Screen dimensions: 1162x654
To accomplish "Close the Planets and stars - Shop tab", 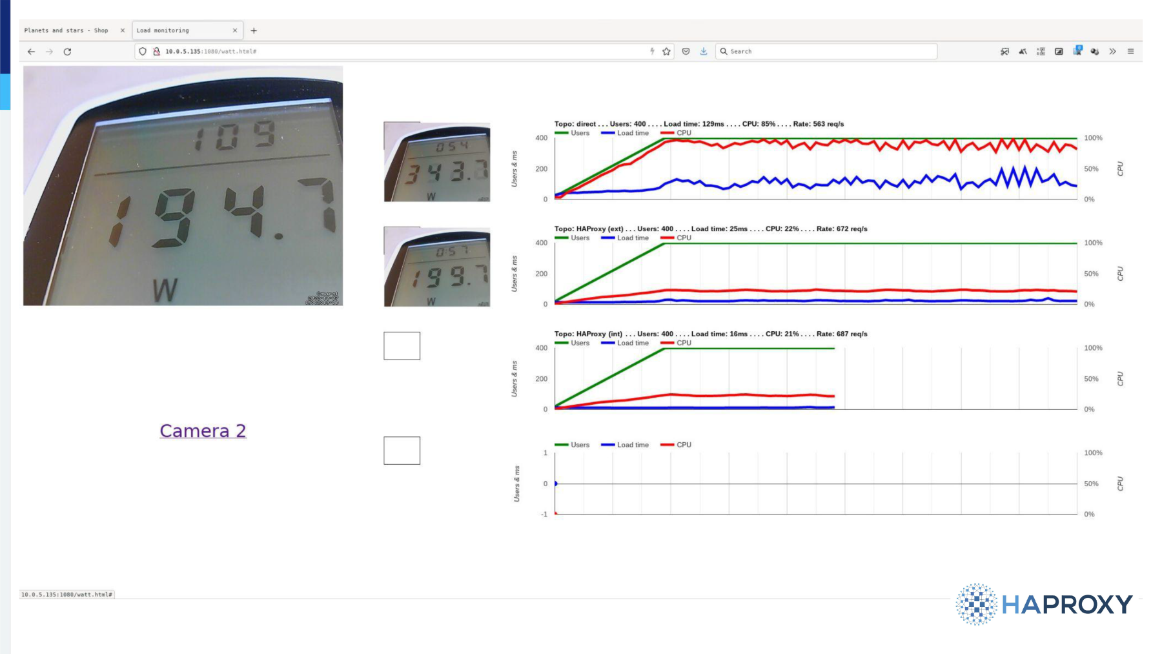I will [123, 30].
